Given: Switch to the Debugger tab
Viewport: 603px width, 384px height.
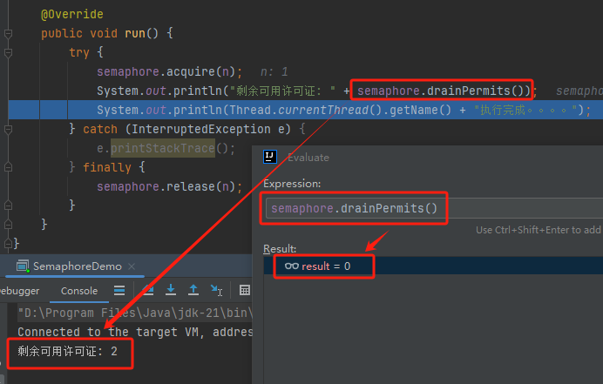Looking at the screenshot, I should pyautogui.click(x=20, y=291).
